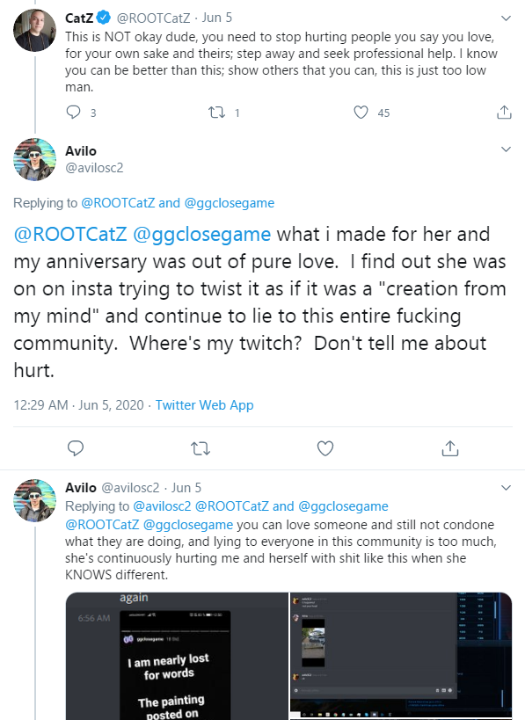Like CatZ's tweet with 45 likes
Image resolution: width=525 pixels, height=720 pixels.
click(x=361, y=113)
